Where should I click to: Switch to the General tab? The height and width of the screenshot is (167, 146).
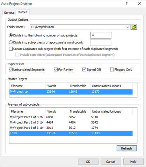point(9,13)
